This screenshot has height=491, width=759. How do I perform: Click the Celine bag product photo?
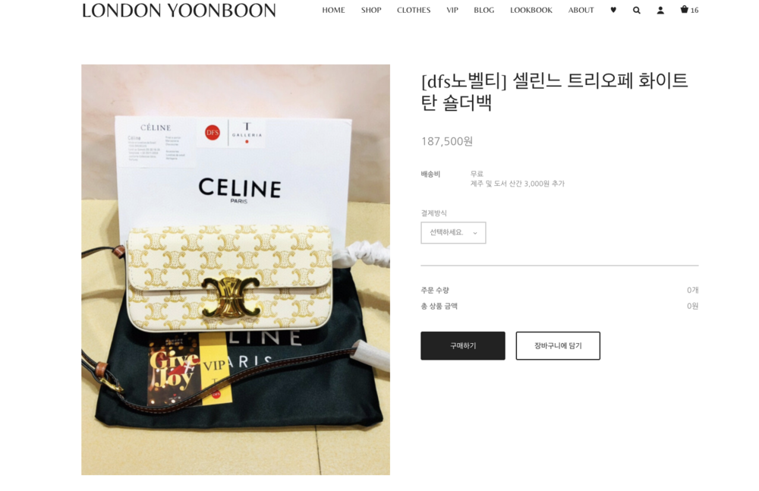[236, 269]
